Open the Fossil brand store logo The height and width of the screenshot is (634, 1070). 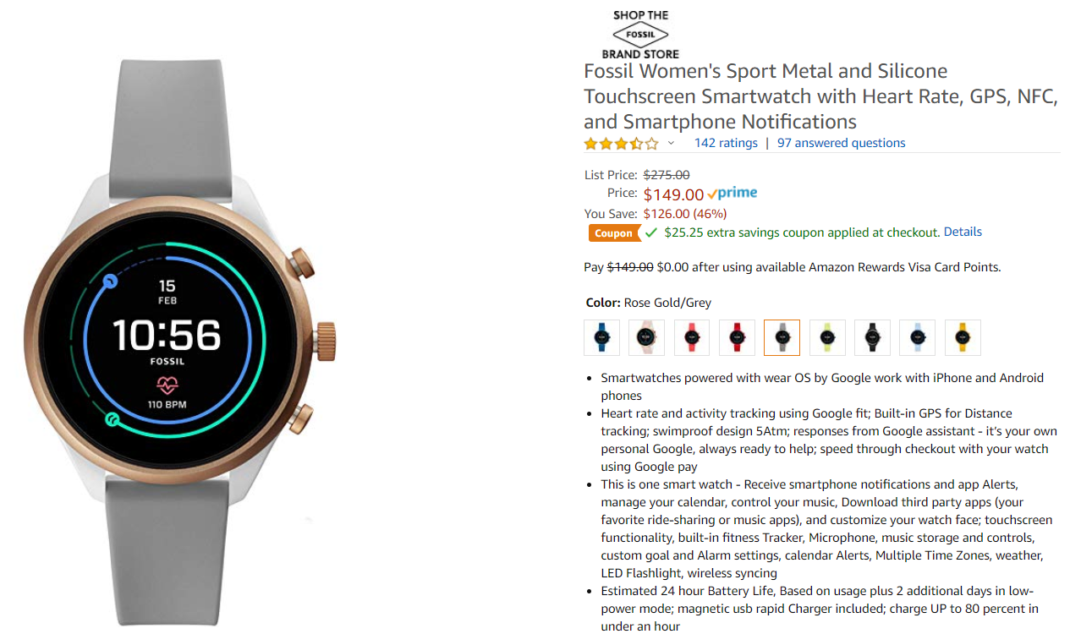tap(640, 35)
